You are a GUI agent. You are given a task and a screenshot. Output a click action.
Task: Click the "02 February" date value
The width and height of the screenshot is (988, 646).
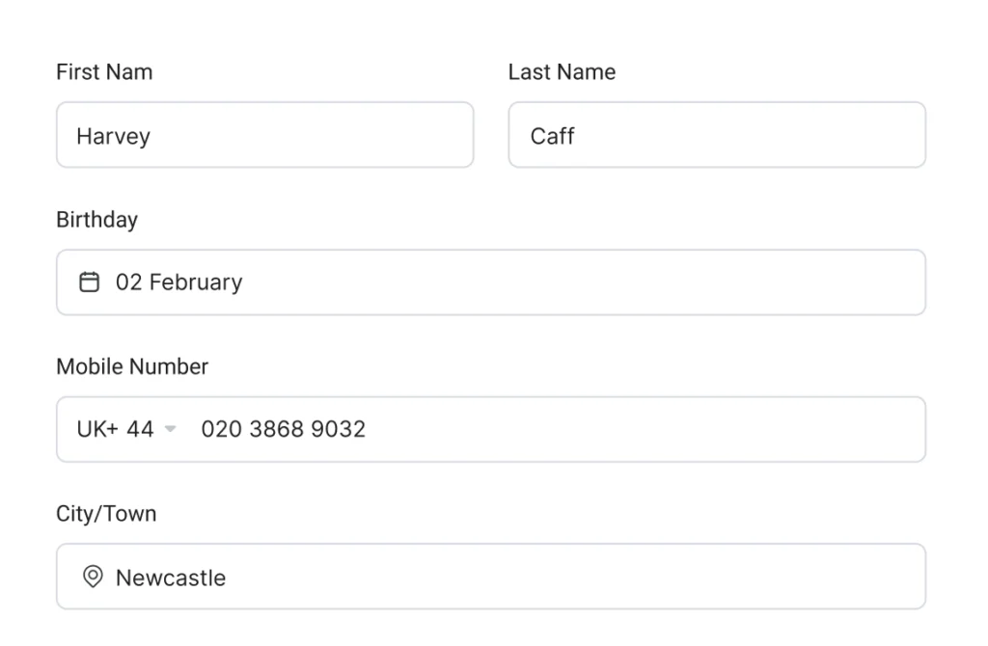[x=178, y=283]
